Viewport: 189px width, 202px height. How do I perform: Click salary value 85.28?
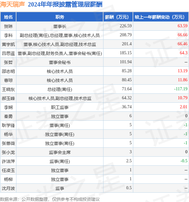coord(127,71)
